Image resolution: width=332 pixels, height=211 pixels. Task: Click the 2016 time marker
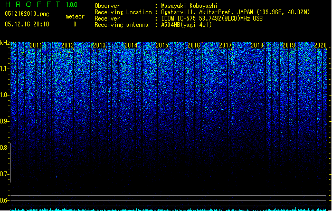click(x=194, y=45)
